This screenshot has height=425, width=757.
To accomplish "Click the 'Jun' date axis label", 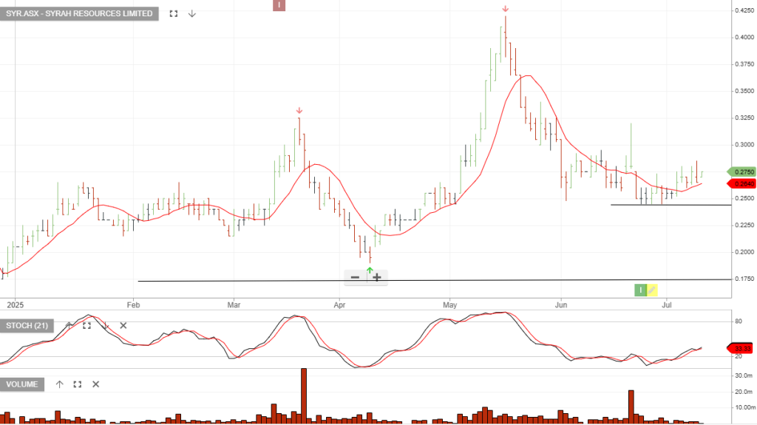I will point(561,305).
